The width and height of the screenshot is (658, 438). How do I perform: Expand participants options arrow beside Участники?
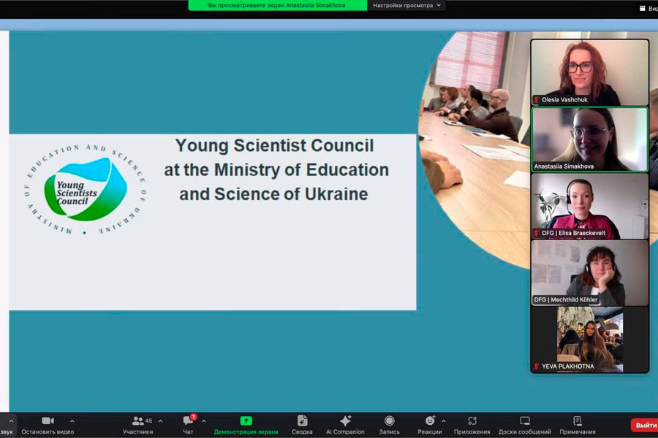click(x=160, y=420)
